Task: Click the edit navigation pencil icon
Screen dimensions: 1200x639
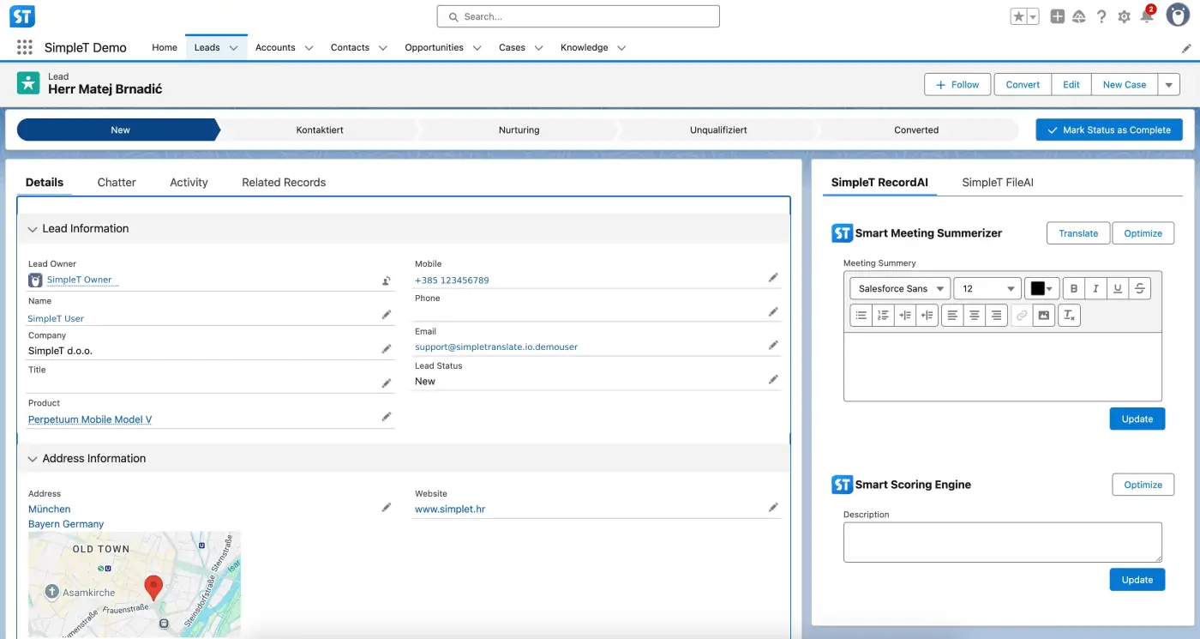Action: 1186,48
